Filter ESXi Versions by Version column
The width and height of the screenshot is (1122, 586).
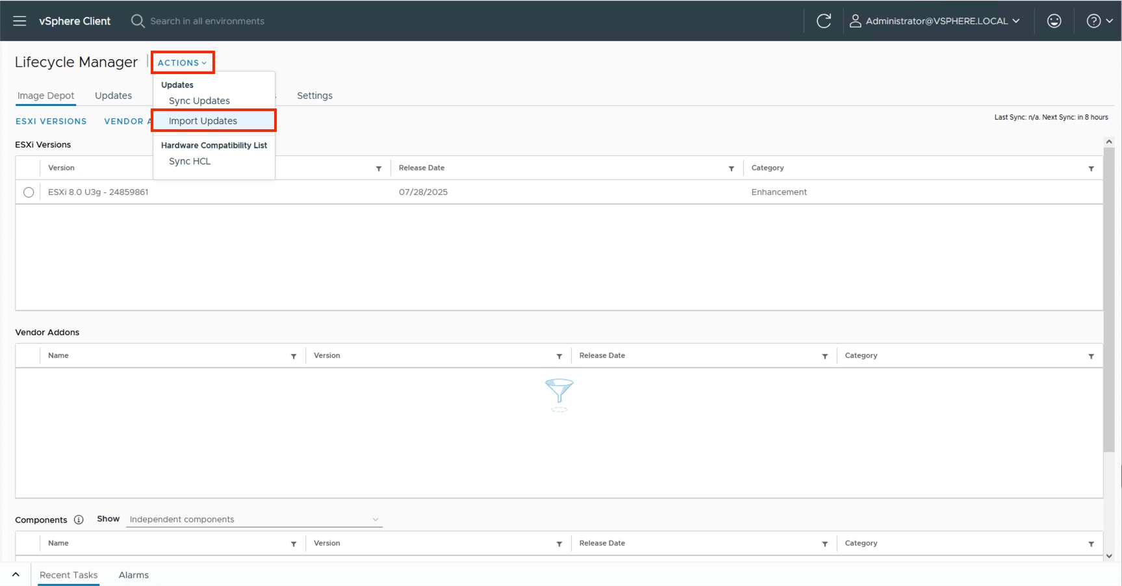click(379, 168)
